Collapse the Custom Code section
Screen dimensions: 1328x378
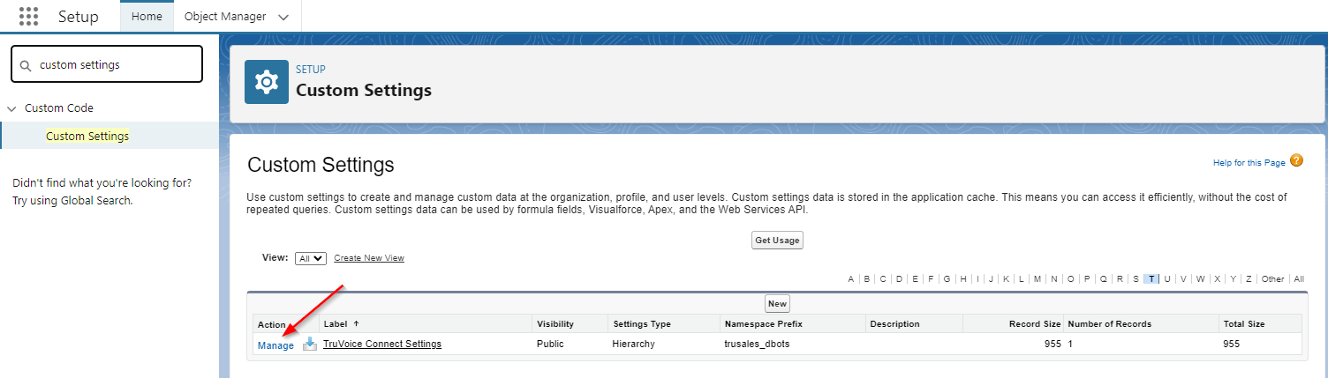click(11, 108)
